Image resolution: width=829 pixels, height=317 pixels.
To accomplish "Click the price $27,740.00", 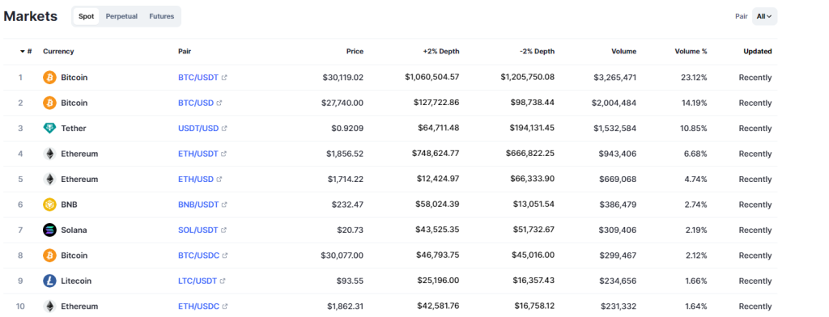I will pos(342,103).
